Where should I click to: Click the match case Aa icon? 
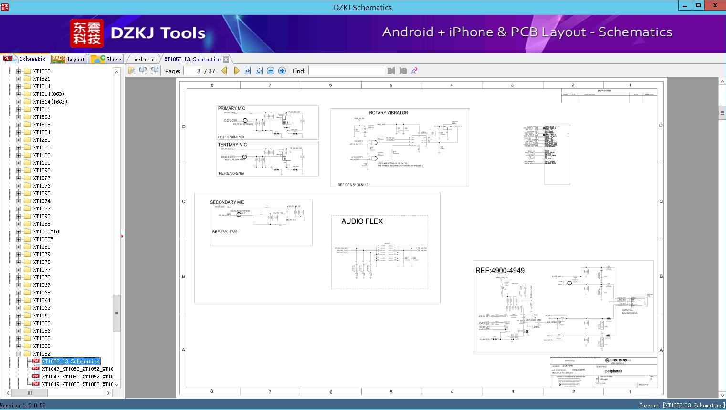click(x=414, y=71)
